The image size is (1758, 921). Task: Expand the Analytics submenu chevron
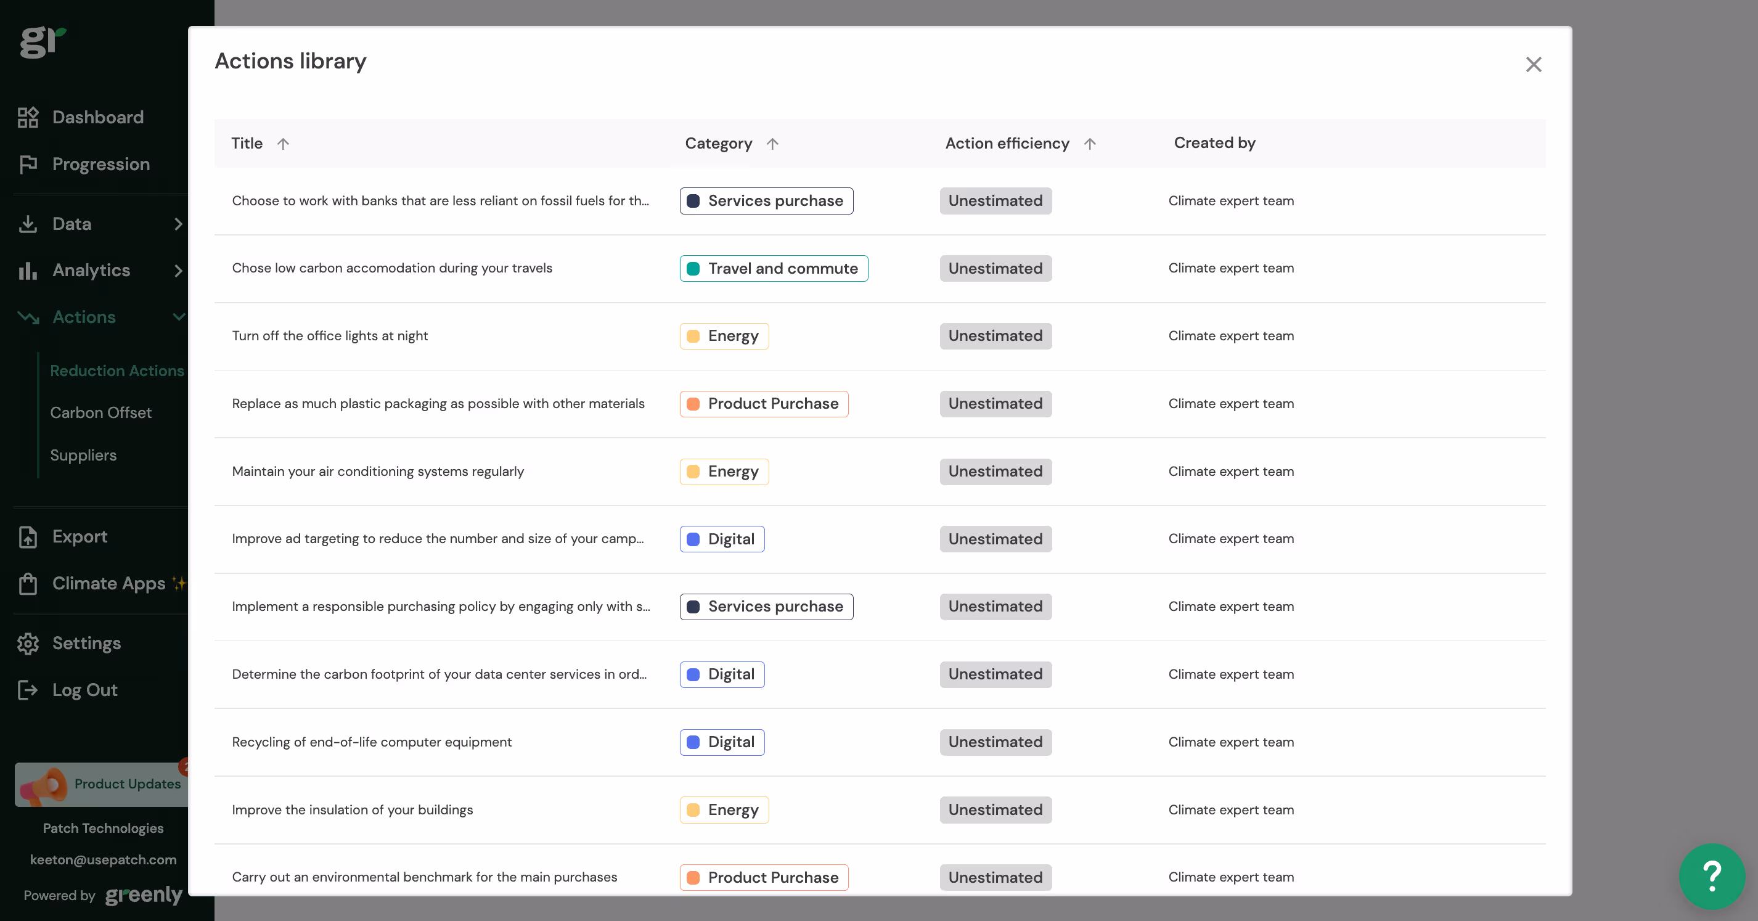tap(178, 271)
